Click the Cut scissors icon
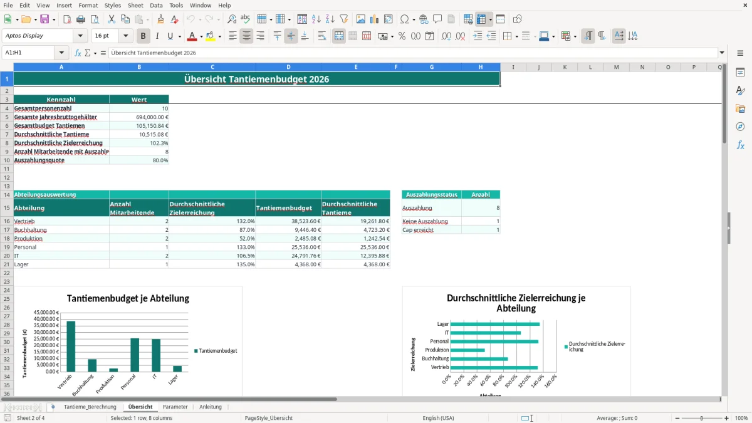 tap(111, 19)
